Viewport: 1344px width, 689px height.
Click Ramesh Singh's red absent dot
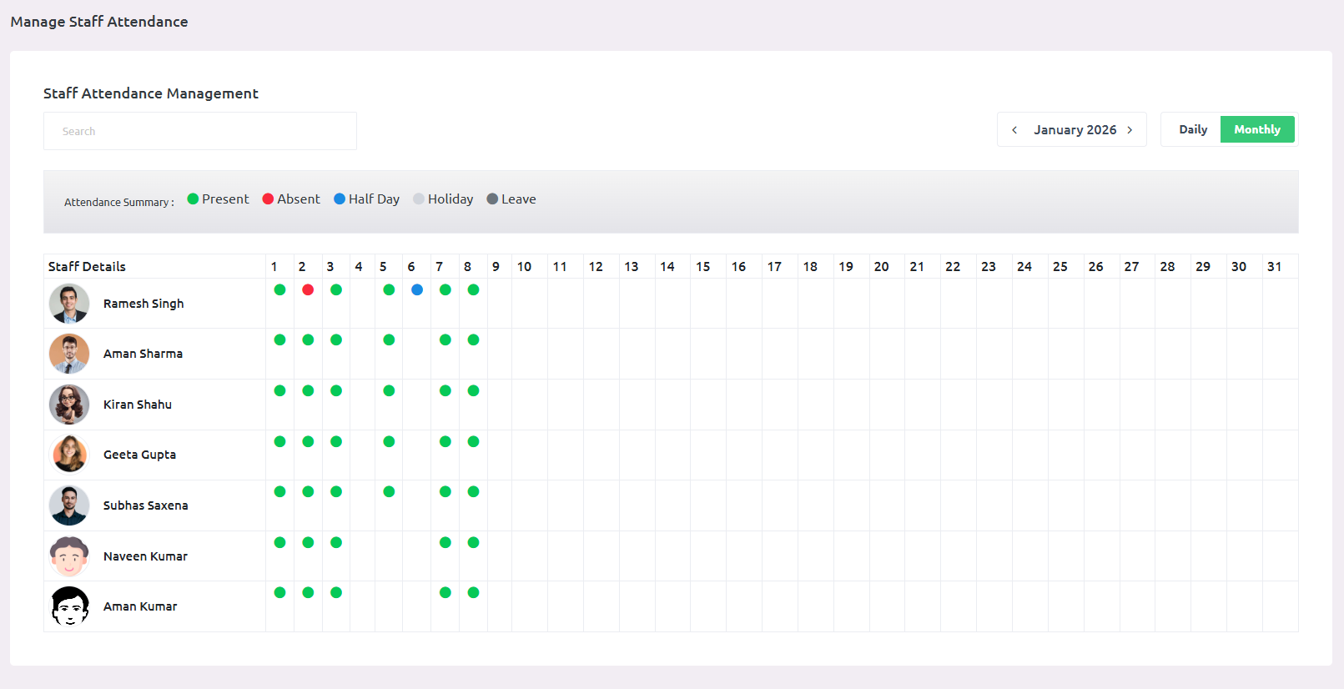pyautogui.click(x=308, y=289)
